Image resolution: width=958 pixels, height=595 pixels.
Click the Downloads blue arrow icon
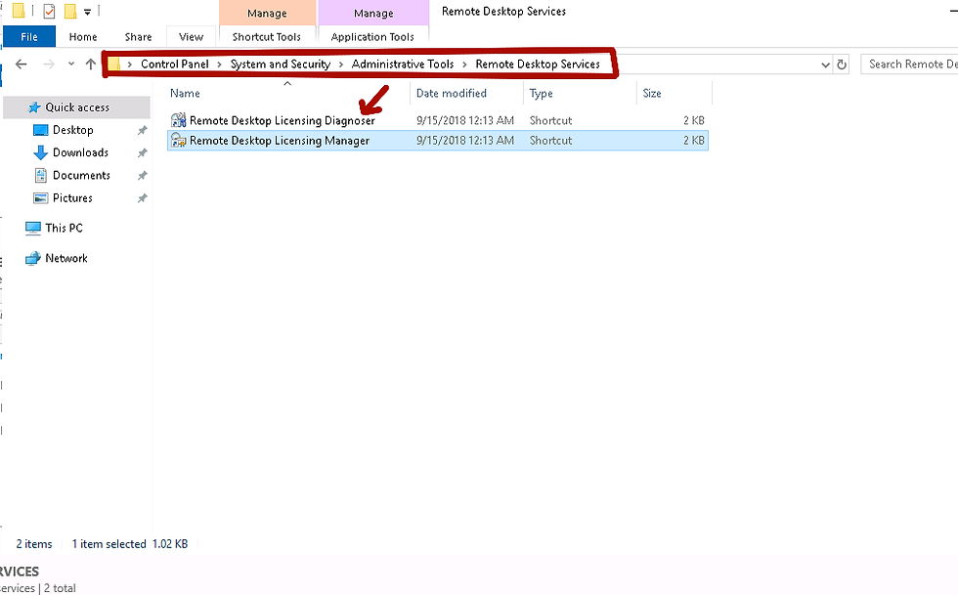(x=40, y=152)
